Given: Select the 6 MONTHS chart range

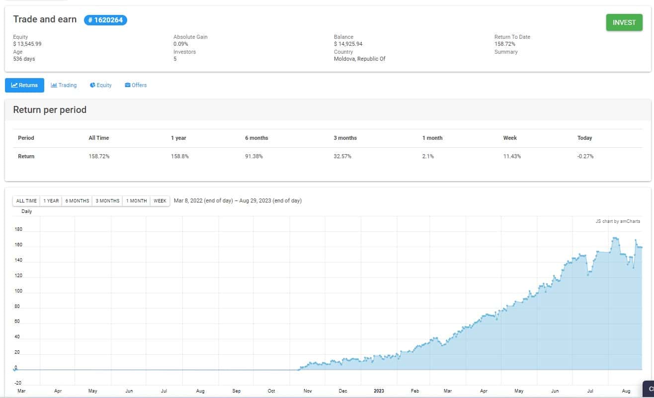Looking at the screenshot, I should pyautogui.click(x=77, y=201).
